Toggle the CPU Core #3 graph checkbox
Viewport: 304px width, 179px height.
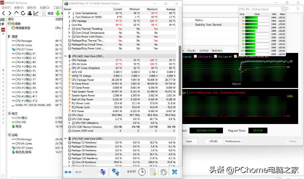195,56
